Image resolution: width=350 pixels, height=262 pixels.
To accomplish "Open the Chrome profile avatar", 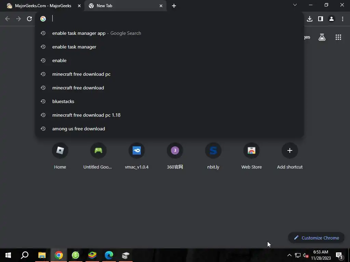I will (x=332, y=19).
